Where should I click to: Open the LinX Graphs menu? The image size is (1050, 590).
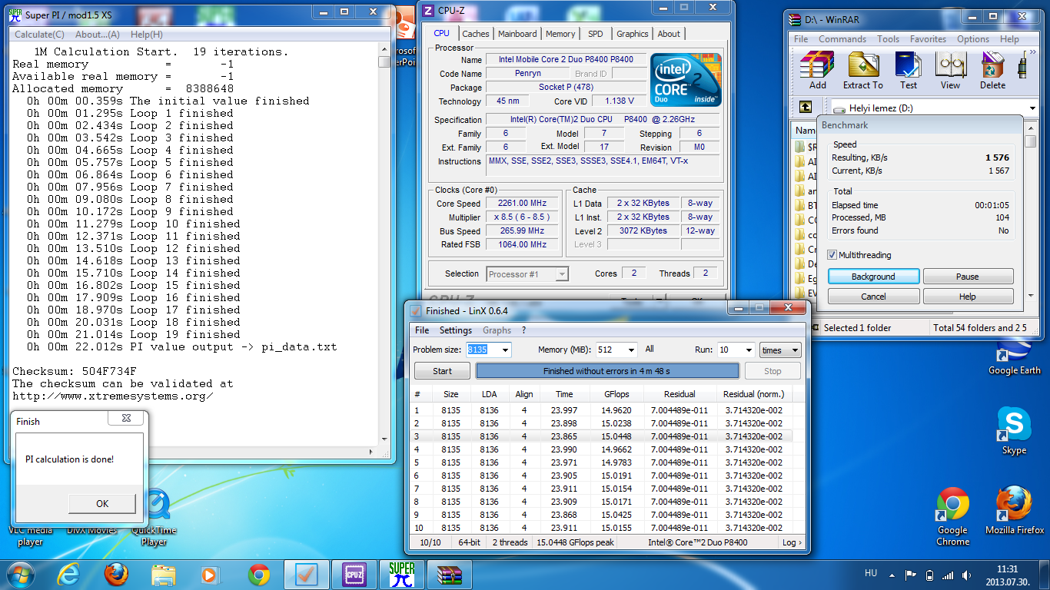(497, 330)
